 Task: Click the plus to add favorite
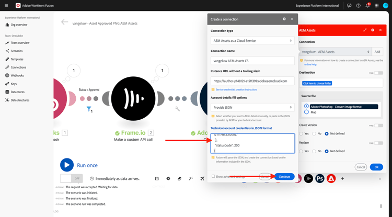(342, 178)
